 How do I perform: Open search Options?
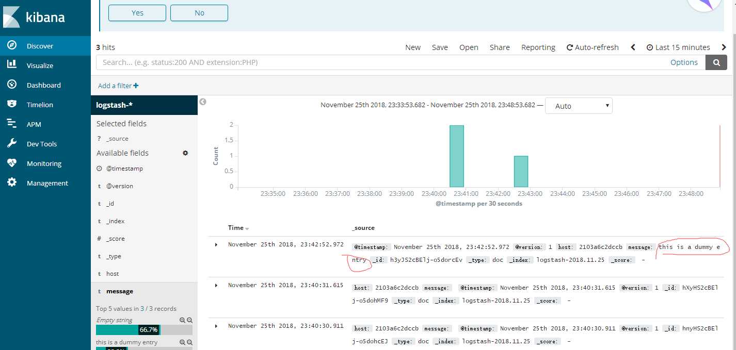pos(684,62)
